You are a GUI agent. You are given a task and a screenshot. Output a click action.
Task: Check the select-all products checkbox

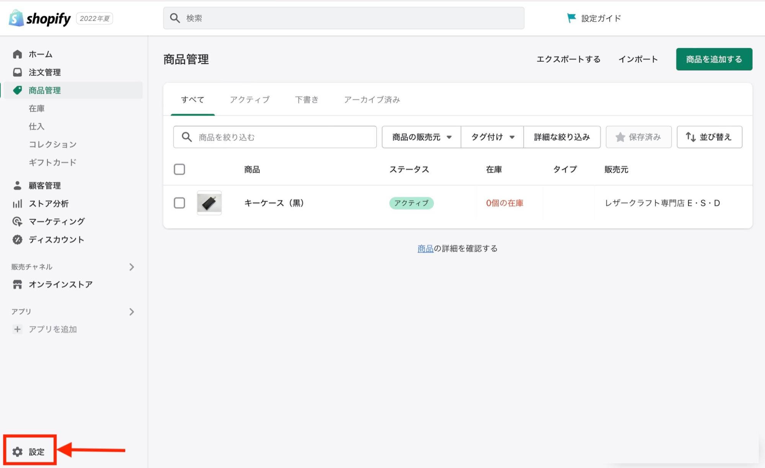click(x=179, y=169)
